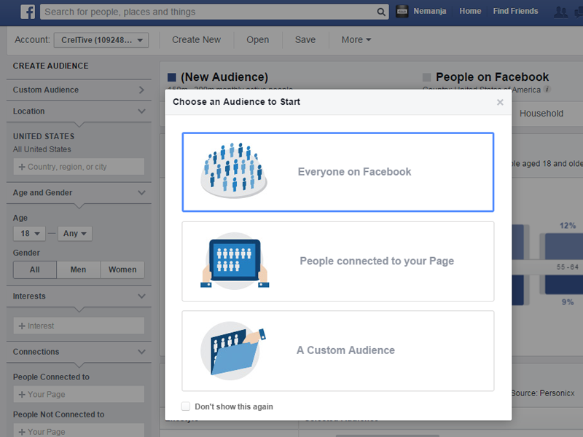This screenshot has width=583, height=437.
Task: Click the Facebook logo icon
Action: (28, 12)
